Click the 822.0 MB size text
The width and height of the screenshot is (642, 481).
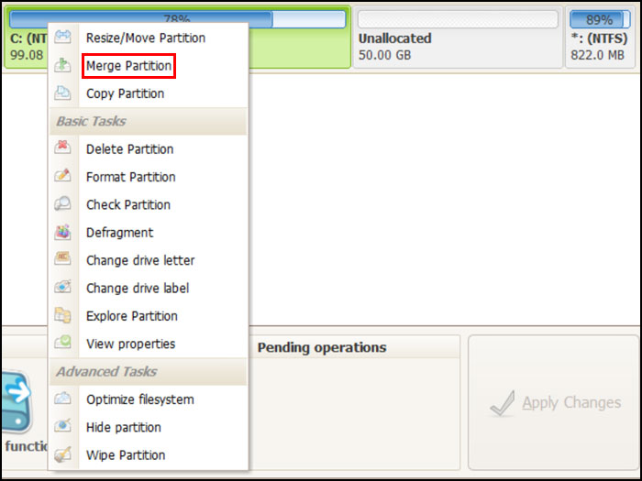pyautogui.click(x=597, y=55)
